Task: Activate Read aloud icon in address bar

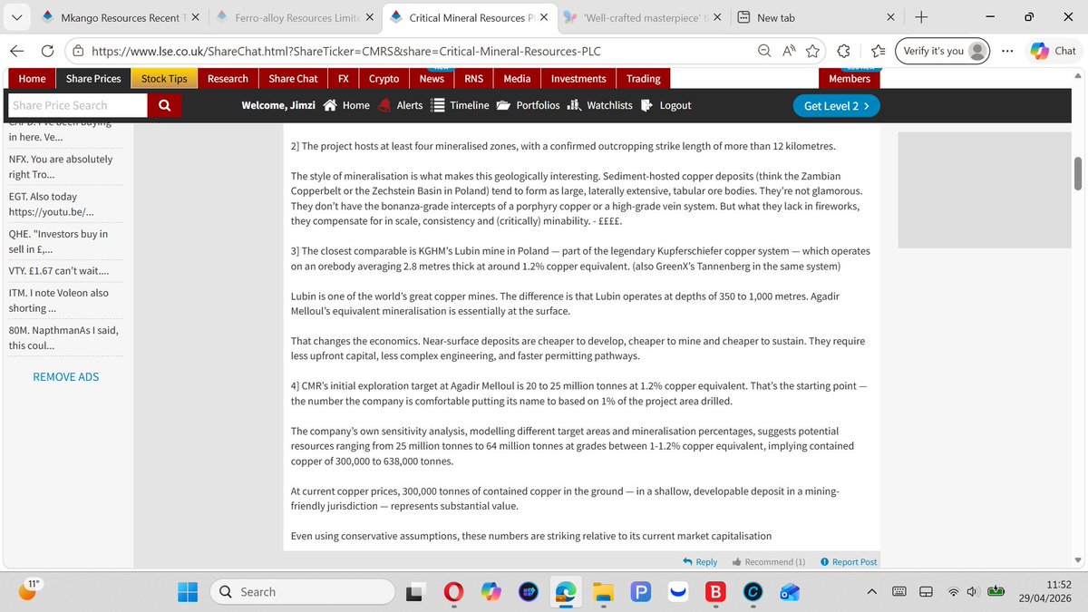Action: 789,52
